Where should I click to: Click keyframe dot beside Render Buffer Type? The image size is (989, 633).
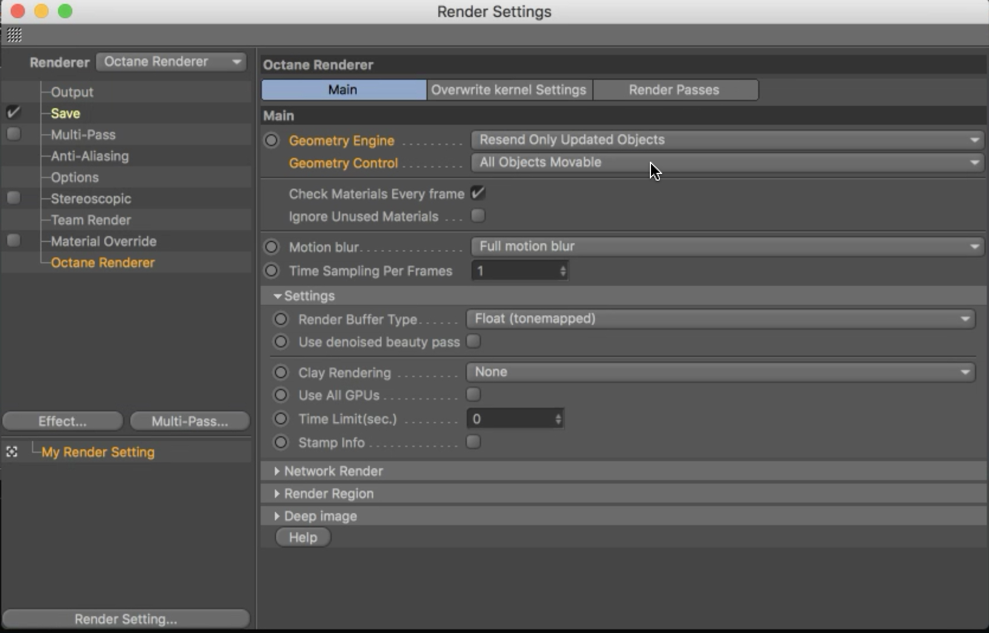[x=281, y=319]
